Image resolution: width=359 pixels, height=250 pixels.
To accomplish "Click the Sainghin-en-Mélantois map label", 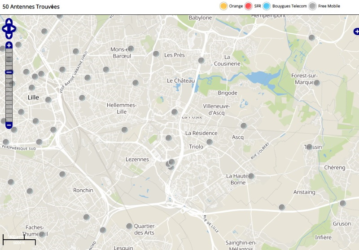I will click(x=241, y=245).
